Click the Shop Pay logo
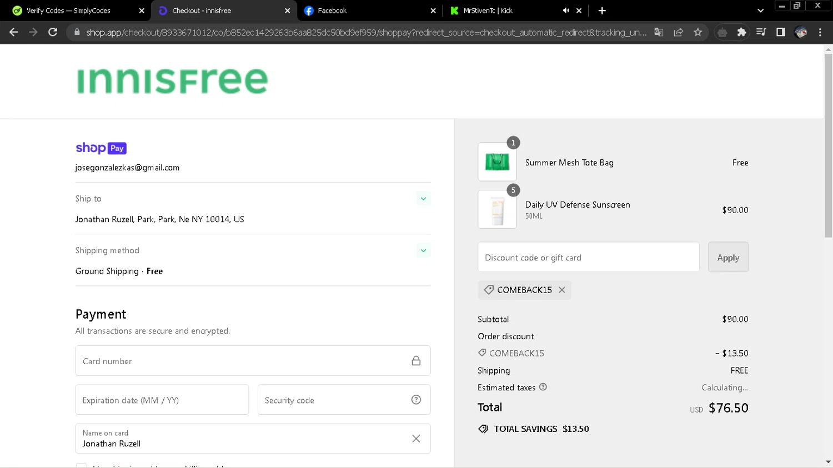 point(101,148)
